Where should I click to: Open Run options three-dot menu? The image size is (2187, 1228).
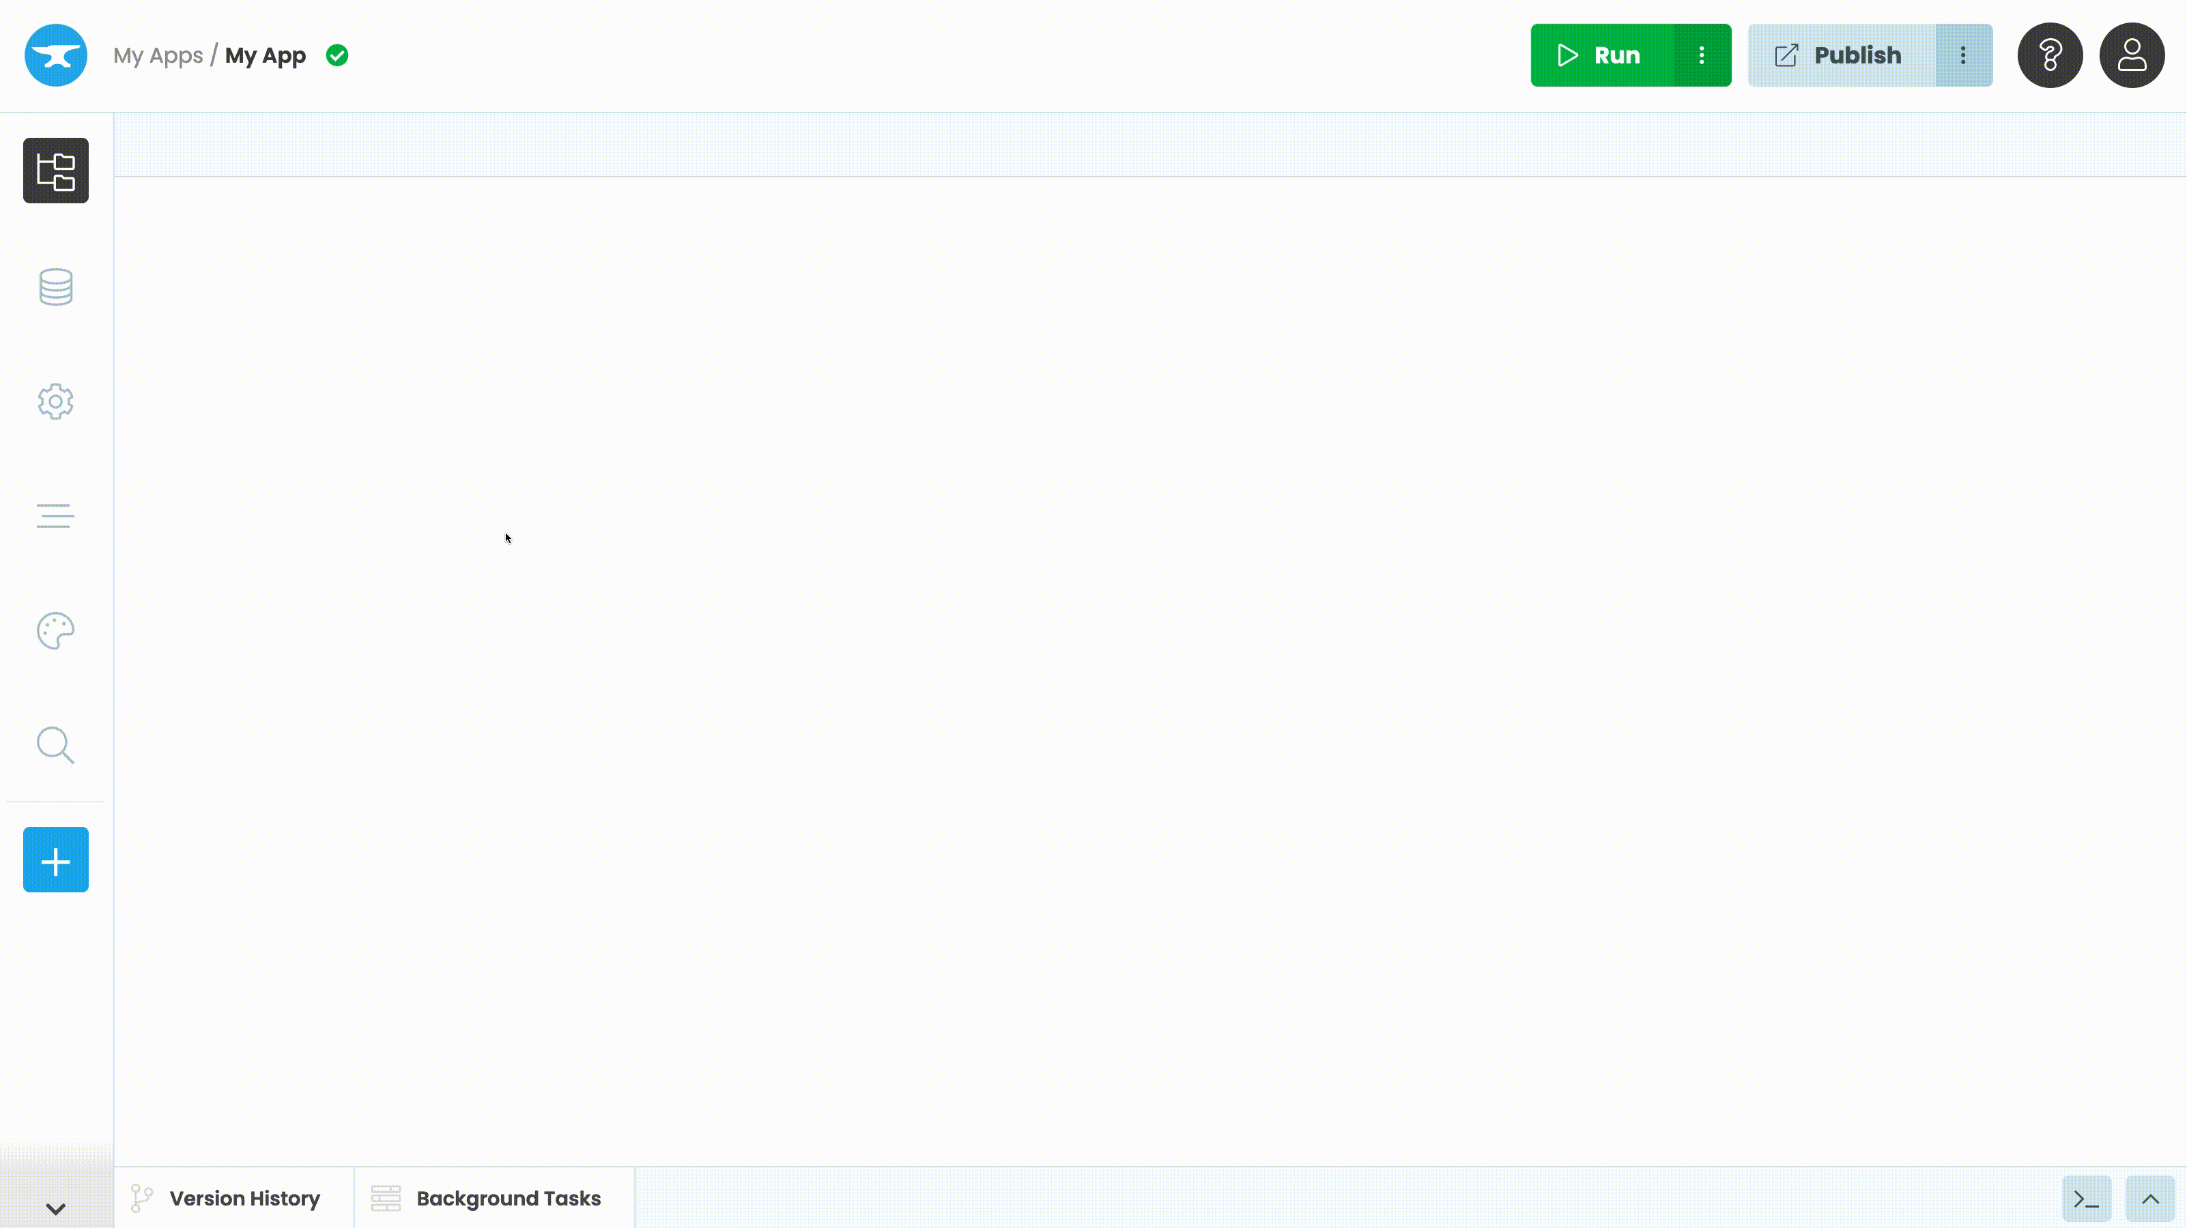[1702, 55]
